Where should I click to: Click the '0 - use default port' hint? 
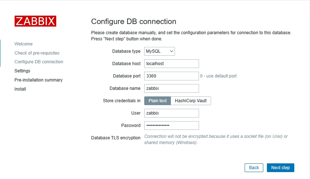coord(218,76)
